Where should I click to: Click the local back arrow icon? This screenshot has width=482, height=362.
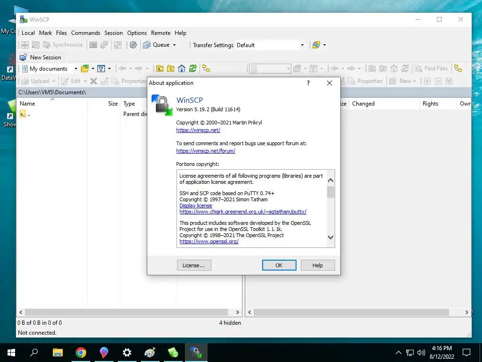[x=122, y=68]
